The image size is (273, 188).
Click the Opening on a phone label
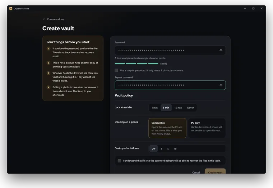[126, 122]
